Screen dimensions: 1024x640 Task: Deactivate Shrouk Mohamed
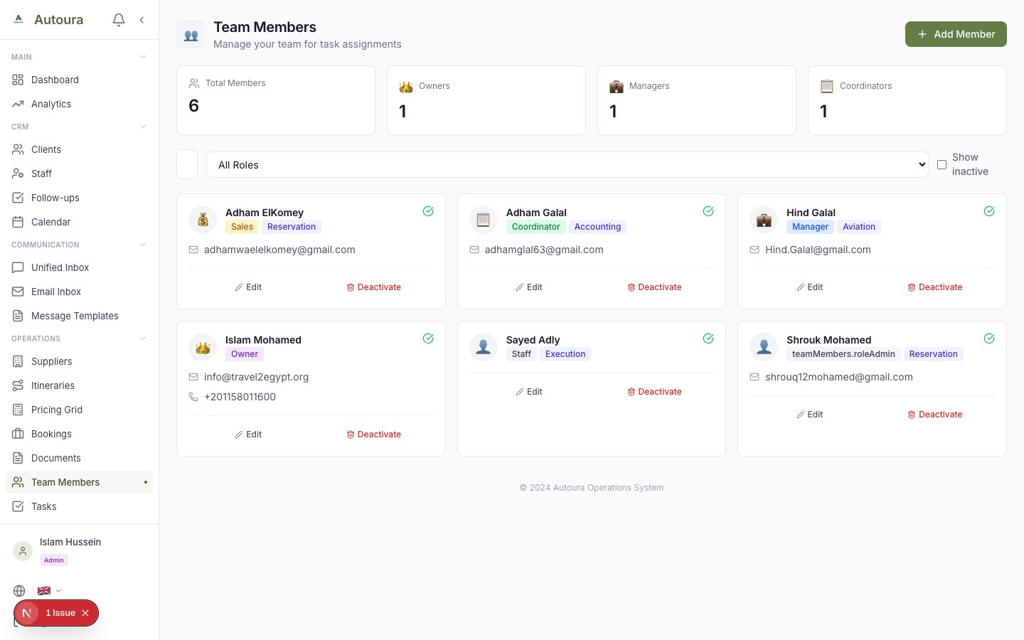(x=934, y=415)
